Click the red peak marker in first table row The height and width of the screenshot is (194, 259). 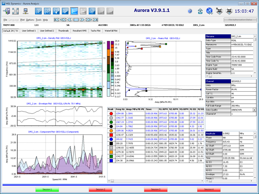[x=111, y=113]
